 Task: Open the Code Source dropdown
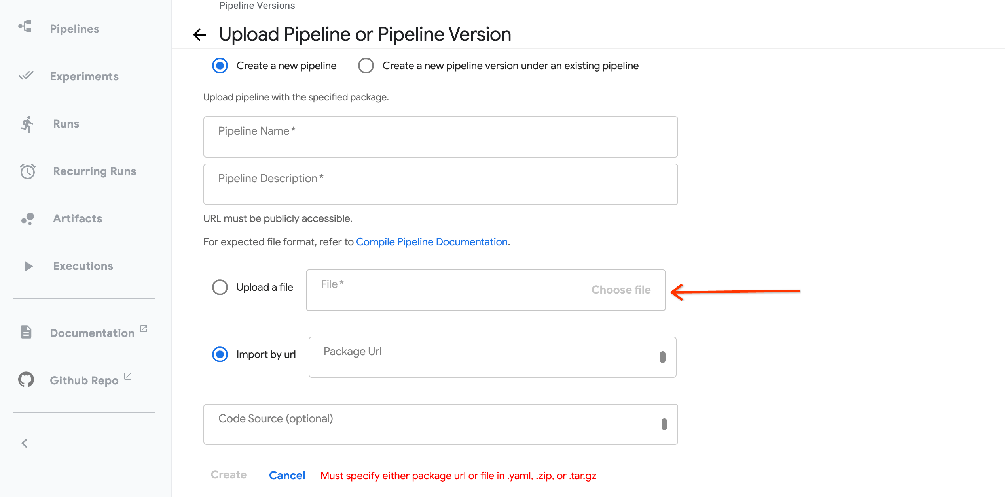click(664, 424)
